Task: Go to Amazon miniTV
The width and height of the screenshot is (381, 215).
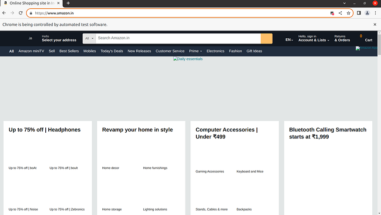Action: 31,51
